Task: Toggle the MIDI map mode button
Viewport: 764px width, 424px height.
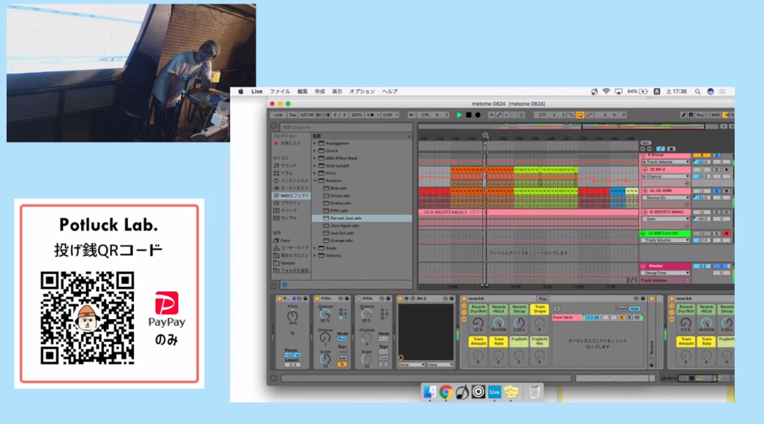Action: (x=716, y=115)
